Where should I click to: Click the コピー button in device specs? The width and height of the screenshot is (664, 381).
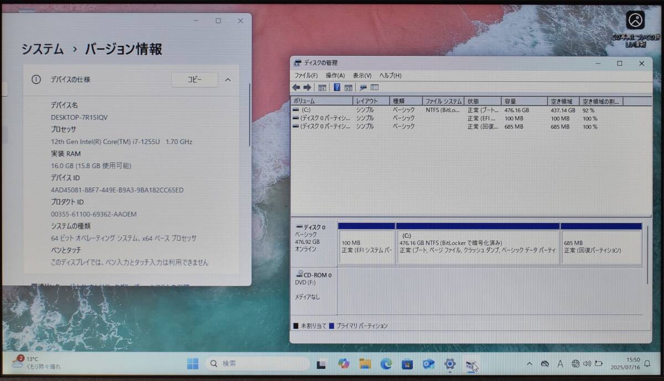(195, 80)
